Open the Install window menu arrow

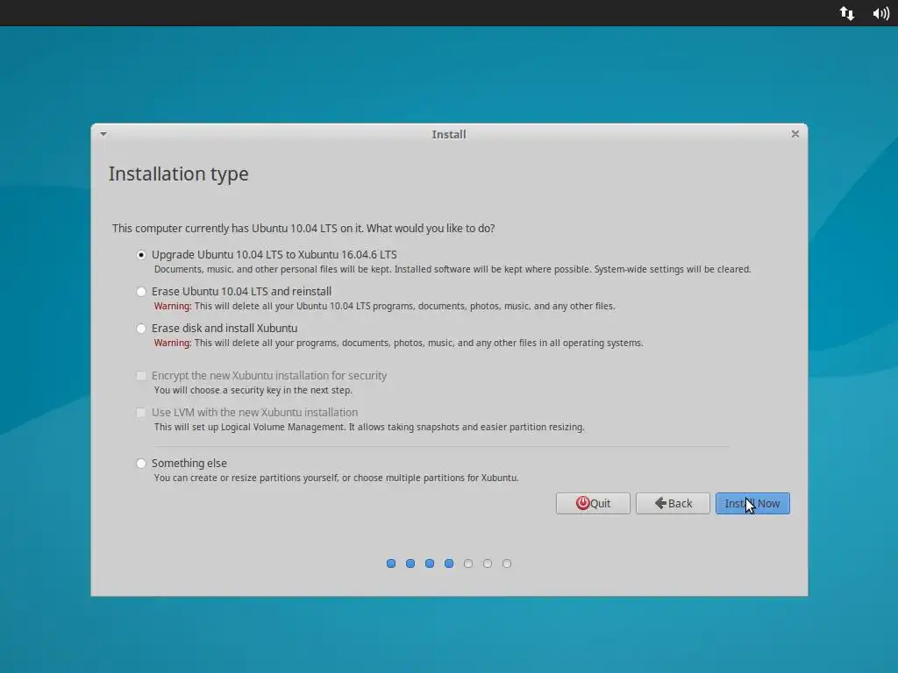coord(103,134)
